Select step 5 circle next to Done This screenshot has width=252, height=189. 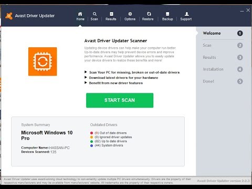tap(240, 81)
